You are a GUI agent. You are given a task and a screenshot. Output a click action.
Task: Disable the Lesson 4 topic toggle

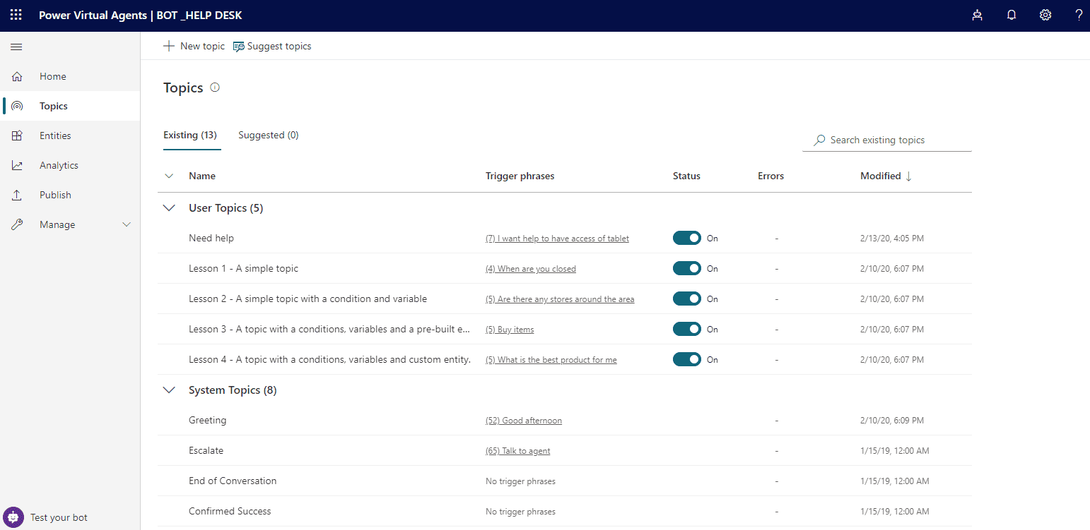(686, 359)
